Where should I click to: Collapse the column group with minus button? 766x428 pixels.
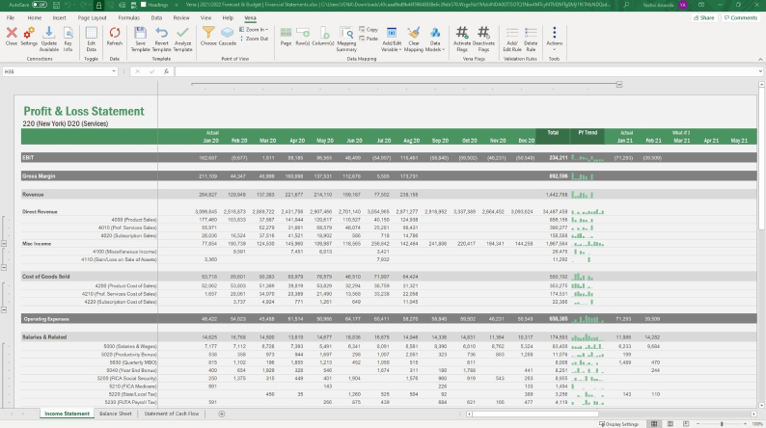618,85
